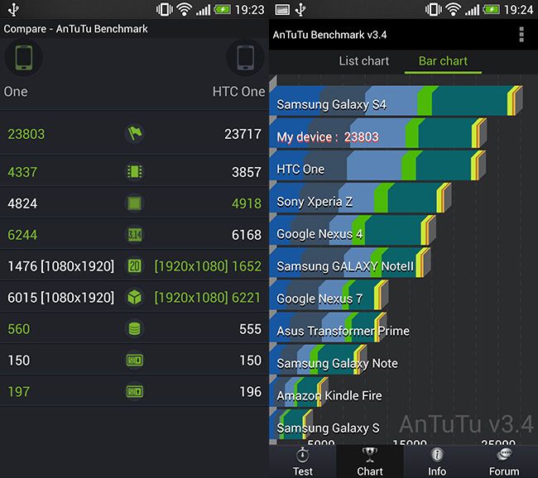Tap the grey HTC One phone icon
Image resolution: width=538 pixels, height=478 pixels.
tap(246, 57)
